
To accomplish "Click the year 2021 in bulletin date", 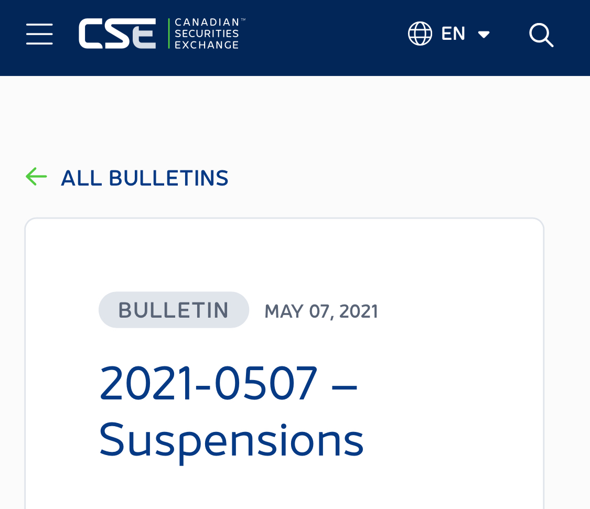I will (x=359, y=311).
